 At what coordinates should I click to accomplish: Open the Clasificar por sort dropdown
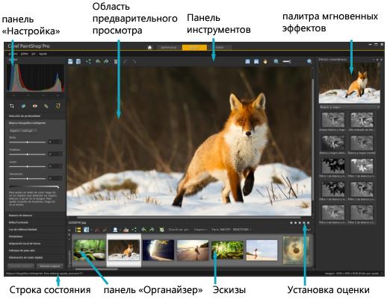click(x=179, y=230)
